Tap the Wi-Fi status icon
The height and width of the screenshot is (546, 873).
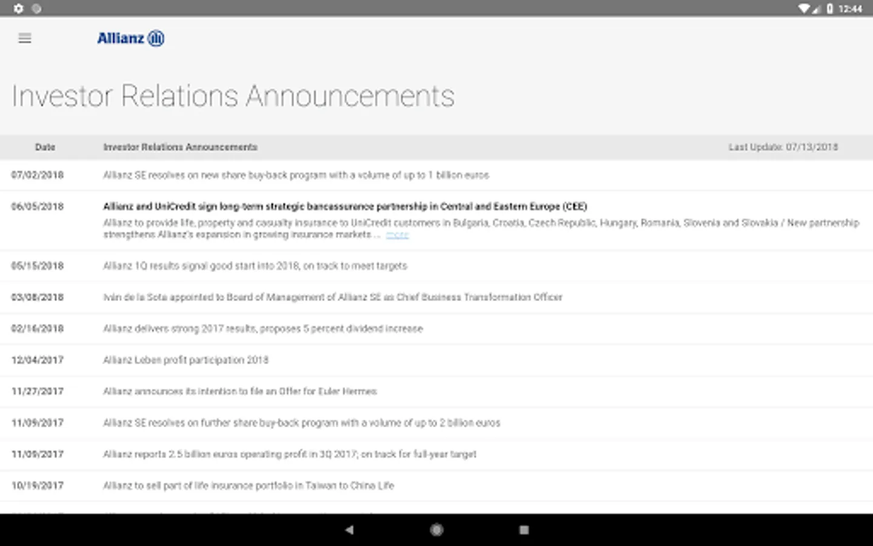point(804,8)
